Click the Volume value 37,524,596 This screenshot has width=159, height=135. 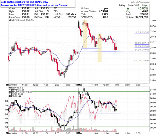pyautogui.click(x=142, y=17)
